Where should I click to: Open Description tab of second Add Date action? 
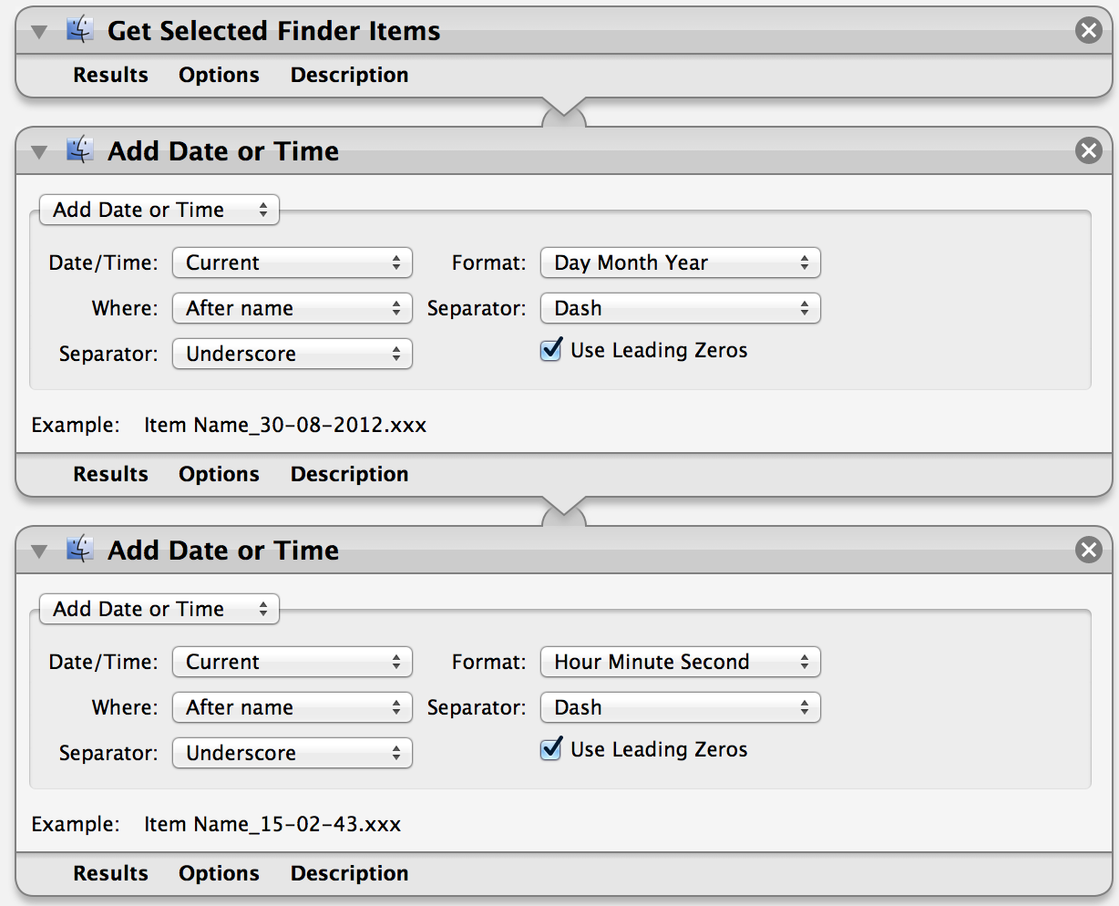(x=350, y=873)
